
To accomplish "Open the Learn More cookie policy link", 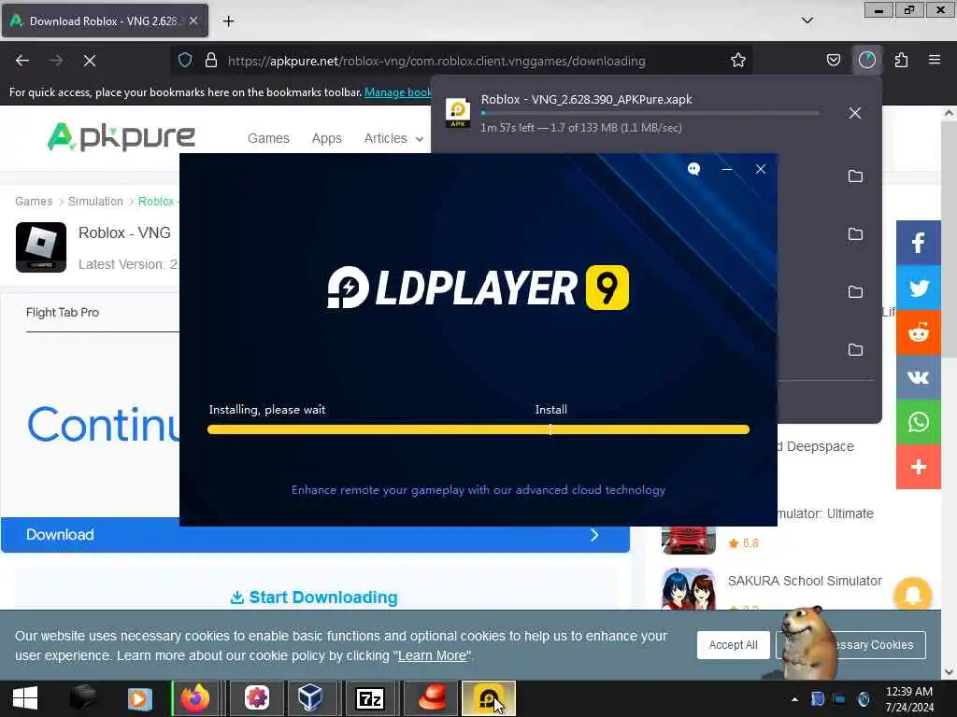I will pyautogui.click(x=432, y=655).
